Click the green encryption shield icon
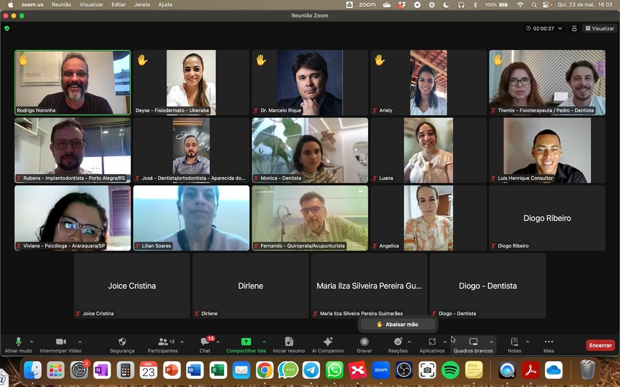 tap(7, 29)
